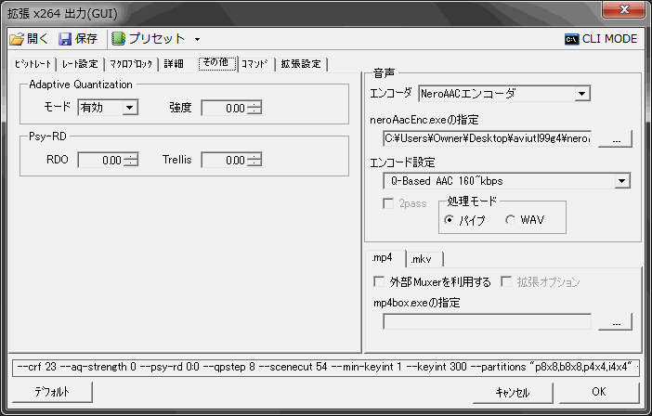Click the デフォルト button
The height and width of the screenshot is (416, 652).
52,392
